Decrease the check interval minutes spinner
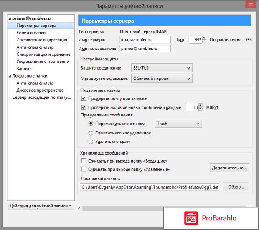The width and height of the screenshot is (259, 230). point(200,109)
